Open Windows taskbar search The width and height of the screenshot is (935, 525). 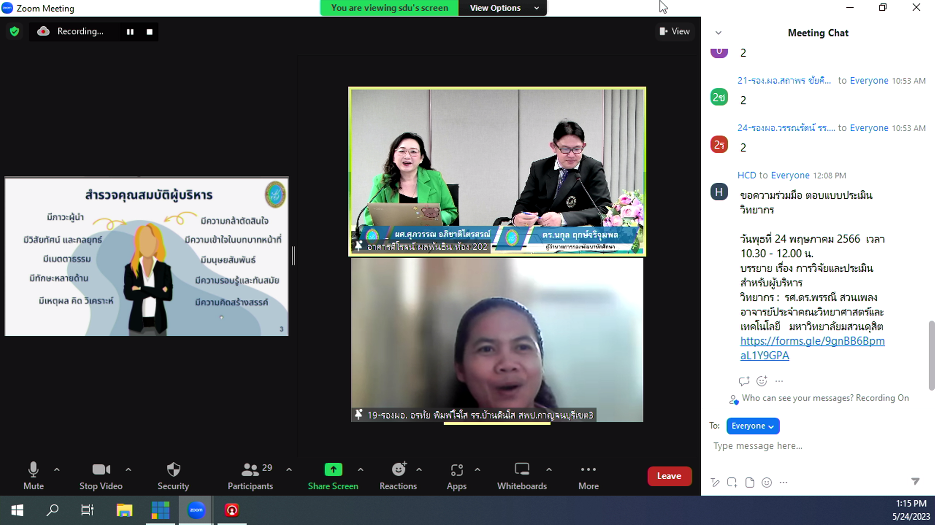(x=52, y=510)
